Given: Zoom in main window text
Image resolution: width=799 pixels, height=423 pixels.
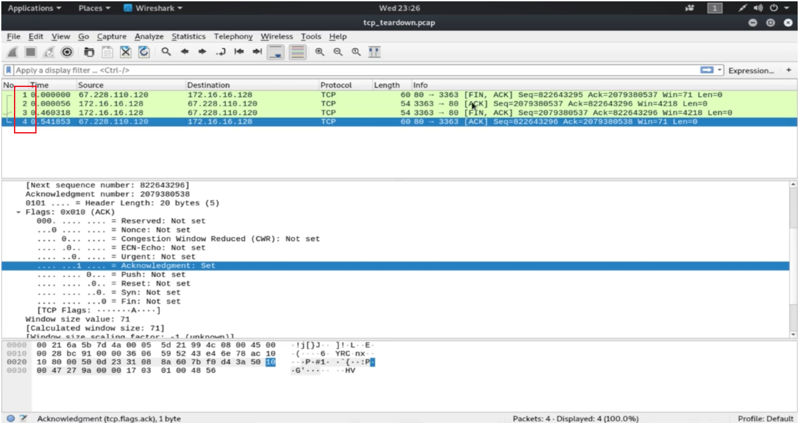Looking at the screenshot, I should coord(320,52).
